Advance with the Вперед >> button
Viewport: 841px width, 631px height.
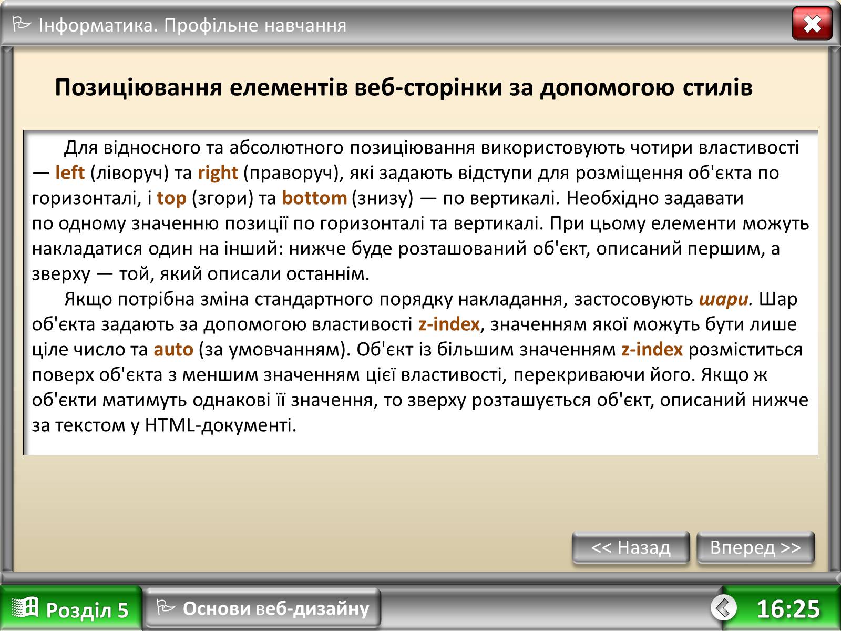pos(755,547)
